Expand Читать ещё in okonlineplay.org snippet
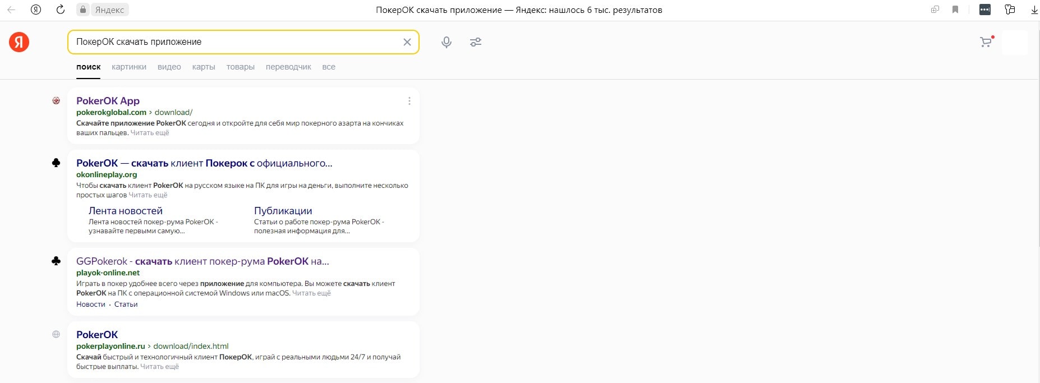The image size is (1040, 383). point(148,195)
